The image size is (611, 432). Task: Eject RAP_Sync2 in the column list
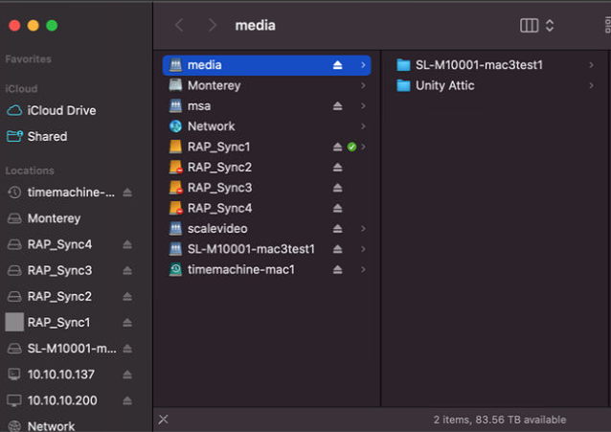click(x=337, y=168)
